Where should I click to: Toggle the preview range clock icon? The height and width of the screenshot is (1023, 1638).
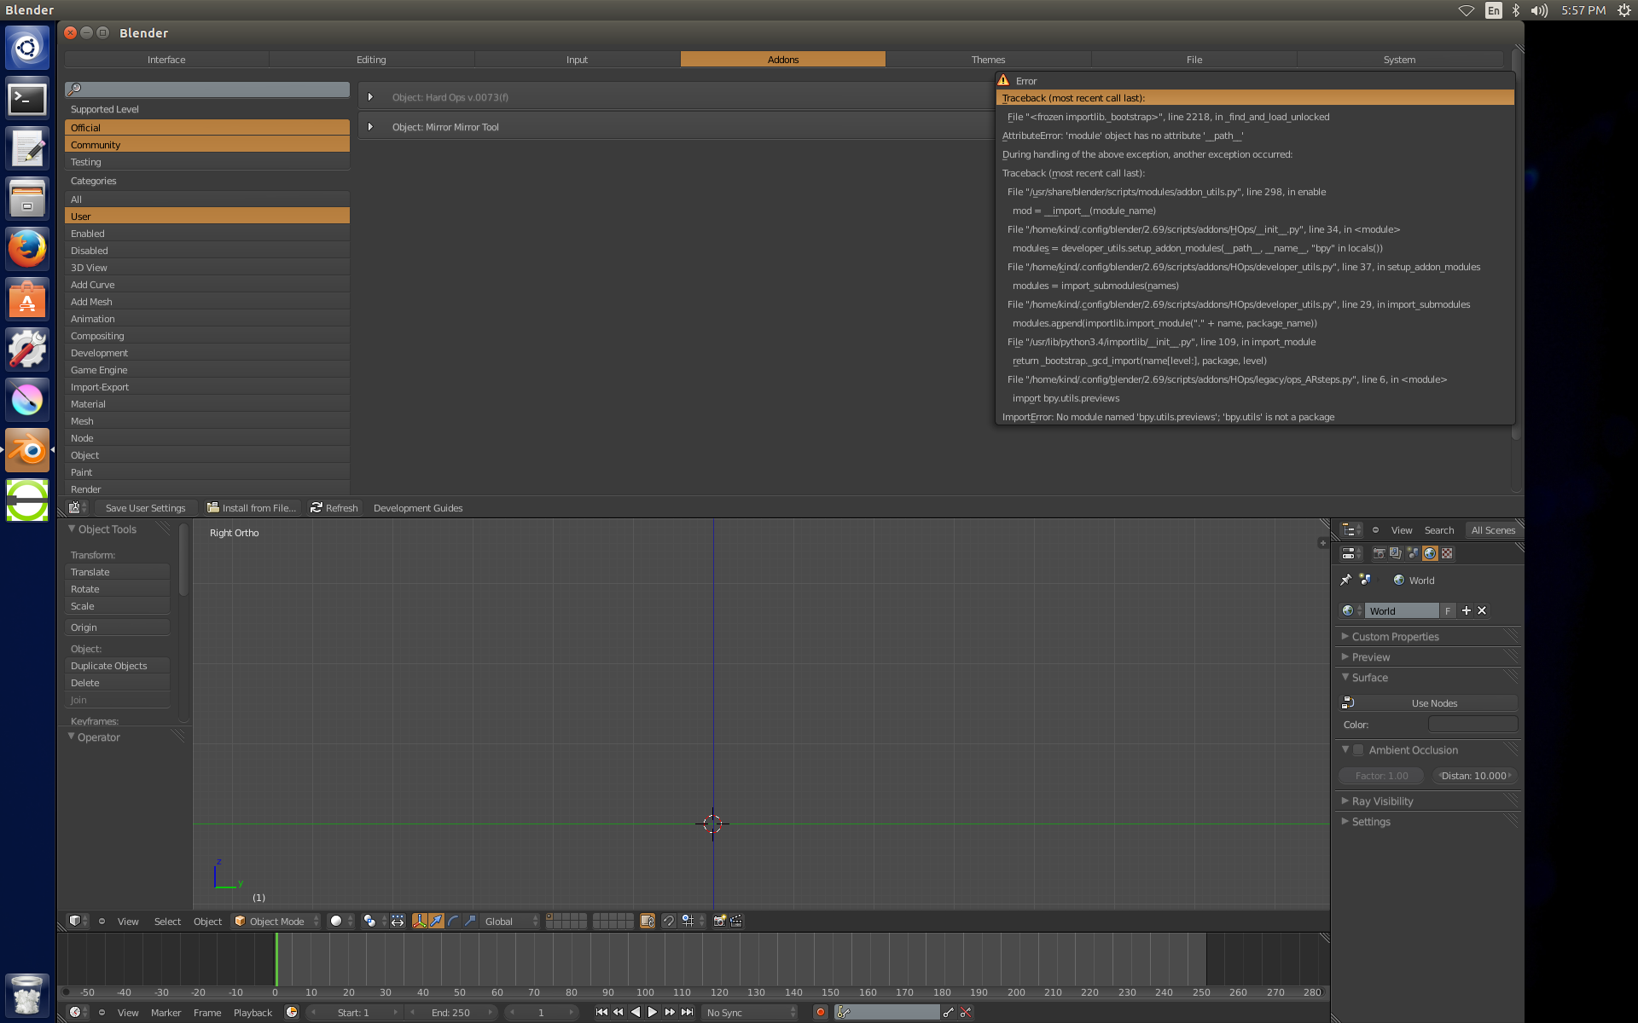[x=292, y=1012]
